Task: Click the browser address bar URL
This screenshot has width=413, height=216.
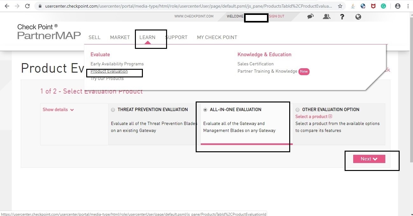Action: pyautogui.click(x=188, y=6)
